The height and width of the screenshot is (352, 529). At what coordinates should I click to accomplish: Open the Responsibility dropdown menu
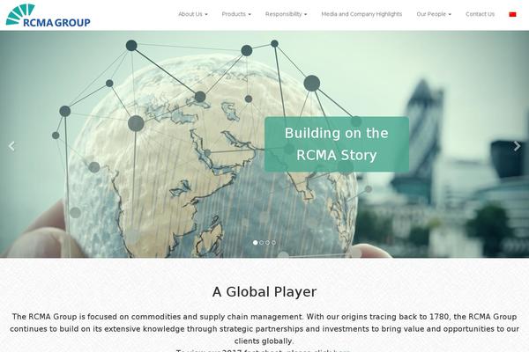[x=286, y=14]
